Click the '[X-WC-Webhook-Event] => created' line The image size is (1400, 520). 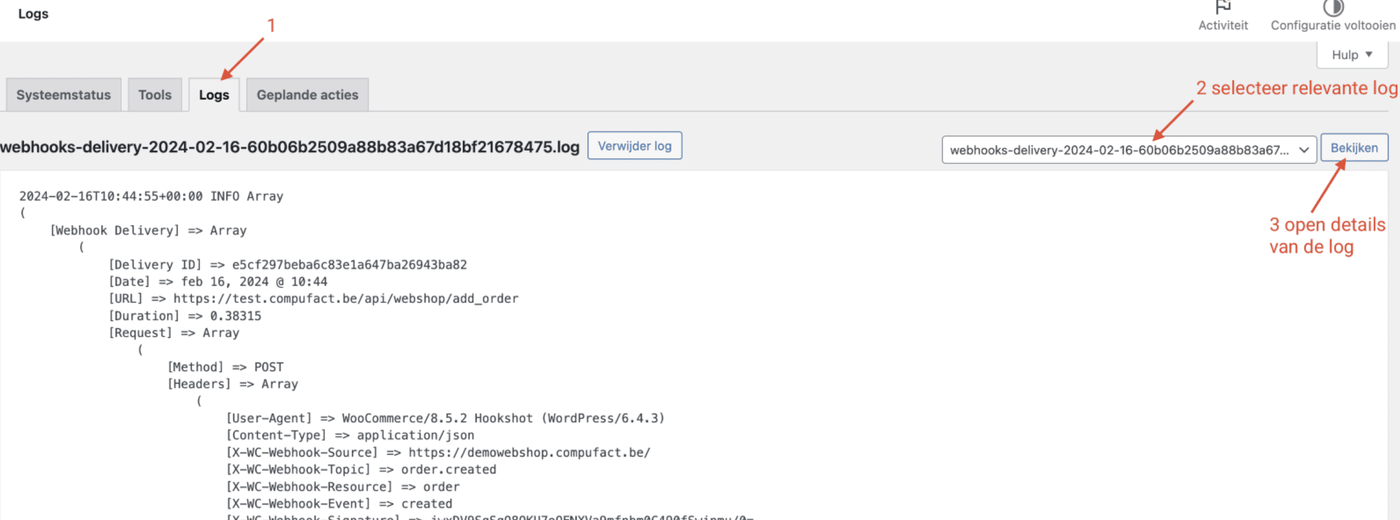[339, 504]
